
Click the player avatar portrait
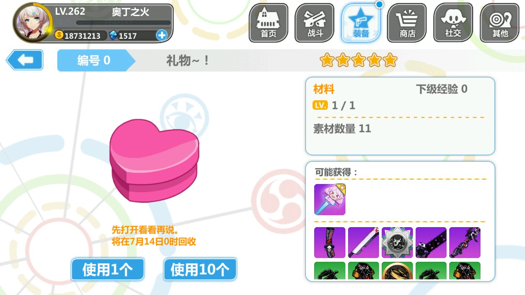pos(33,22)
